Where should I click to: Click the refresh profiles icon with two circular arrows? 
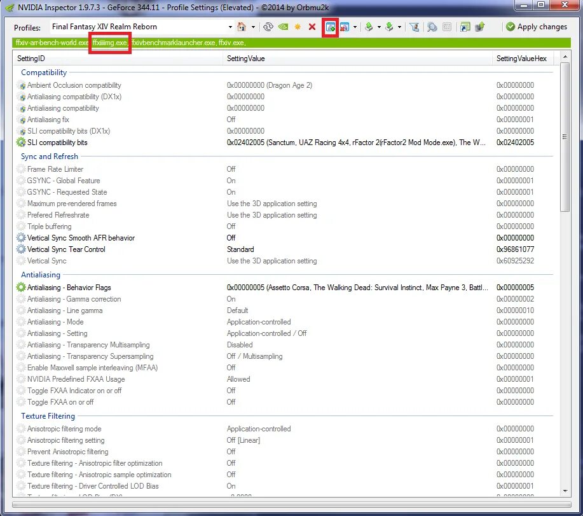tap(268, 27)
